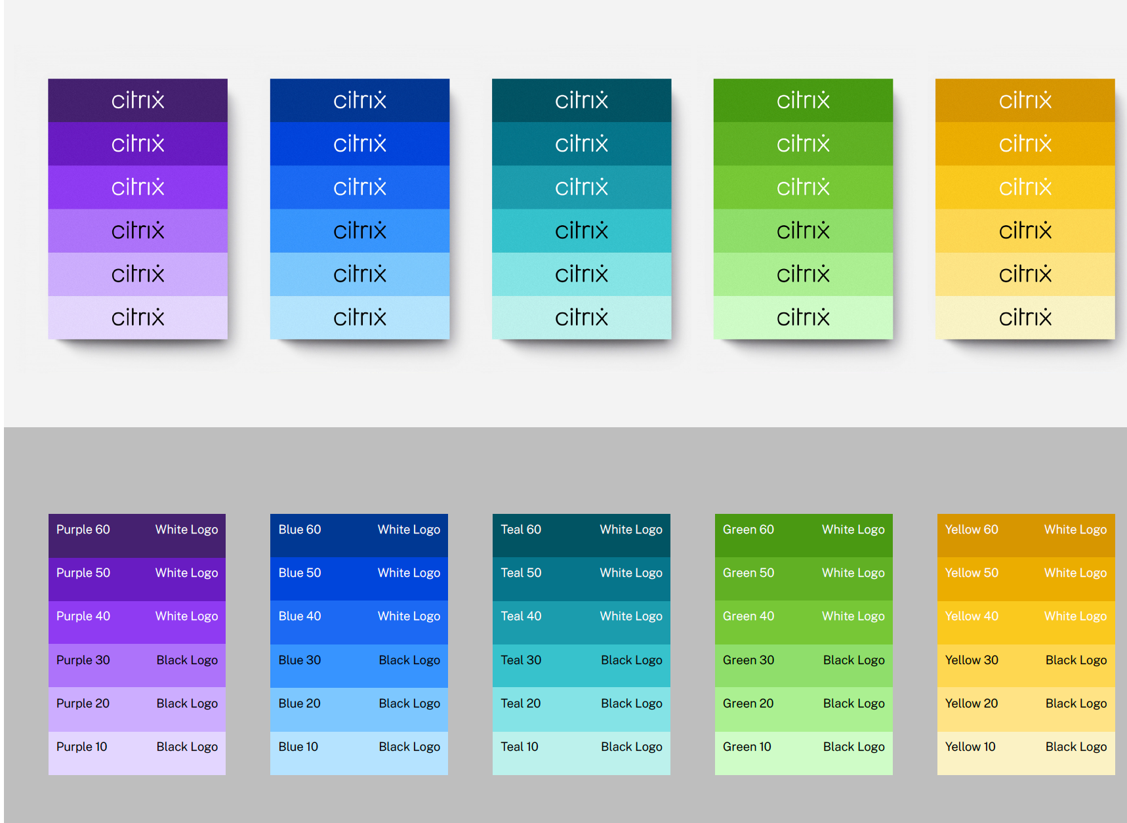Screen dimensions: 1127x823
Task: Select the darkest purple band with a black logo
Action: click(138, 231)
